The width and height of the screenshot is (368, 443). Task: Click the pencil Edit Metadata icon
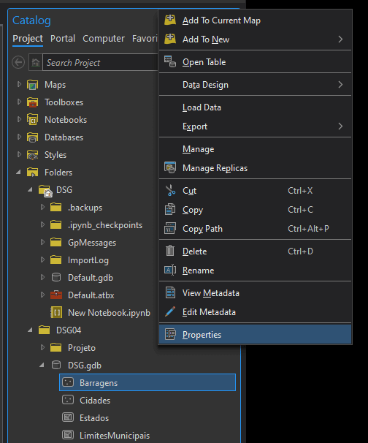tap(170, 311)
